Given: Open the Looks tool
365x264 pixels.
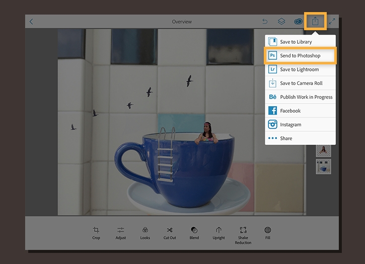Looking at the screenshot, I should coord(145,233).
